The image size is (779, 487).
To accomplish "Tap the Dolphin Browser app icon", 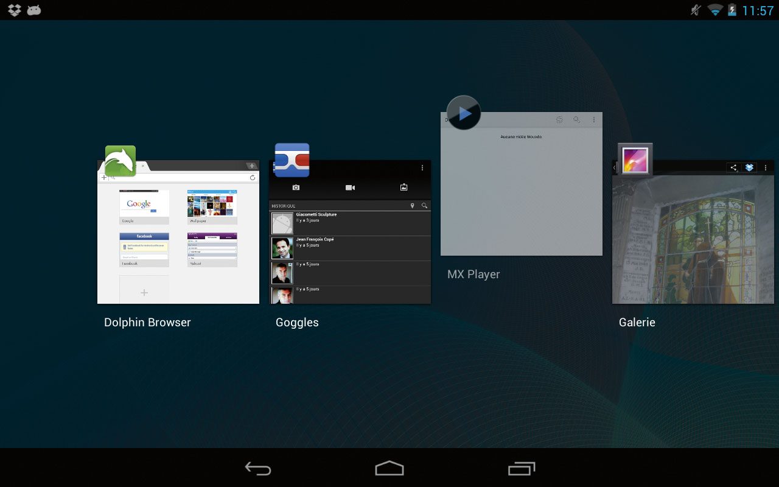I will 121,161.
